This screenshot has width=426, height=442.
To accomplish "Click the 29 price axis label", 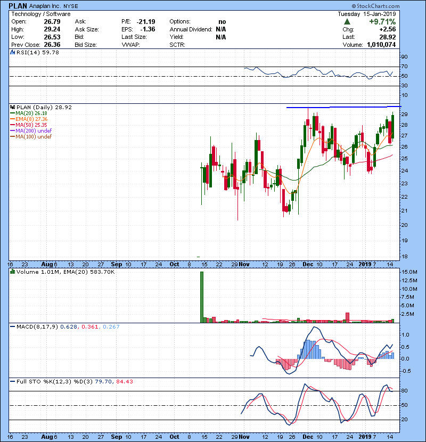I will [x=404, y=114].
